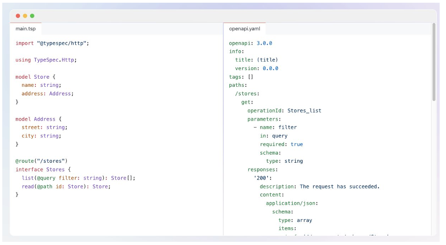This screenshot has width=446, height=245.
Task: Click the 'openapi: 3.0.0' version line
Action: tap(250, 43)
